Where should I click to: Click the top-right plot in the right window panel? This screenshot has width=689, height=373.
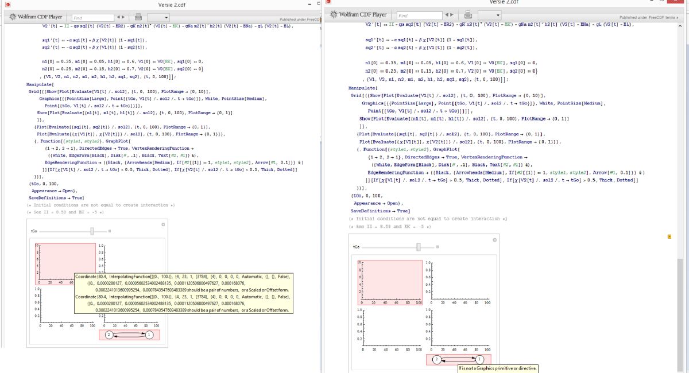pyautogui.click(x=458, y=282)
